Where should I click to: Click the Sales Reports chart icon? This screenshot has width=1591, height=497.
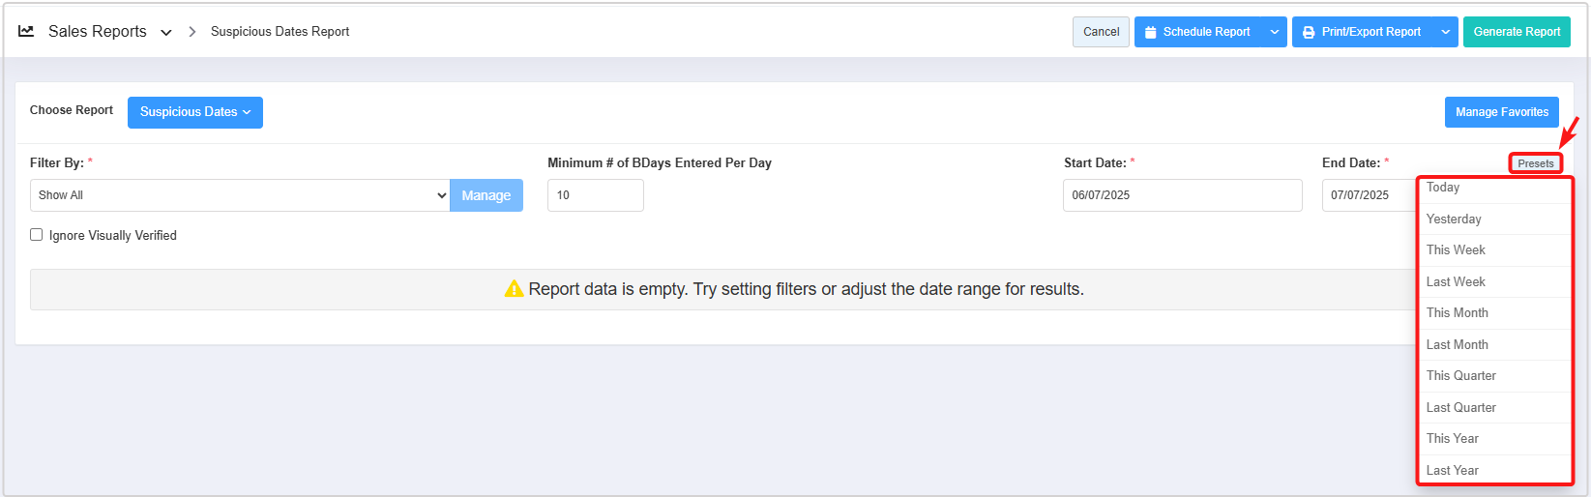[x=26, y=31]
